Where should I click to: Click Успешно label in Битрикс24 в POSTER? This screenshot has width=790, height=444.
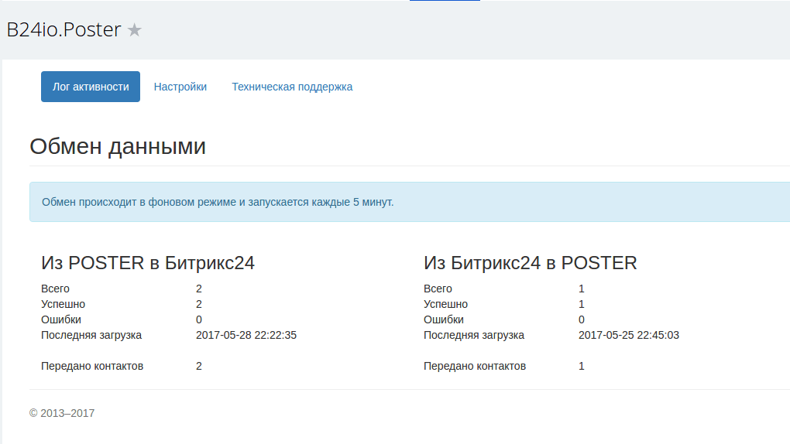[x=446, y=304]
